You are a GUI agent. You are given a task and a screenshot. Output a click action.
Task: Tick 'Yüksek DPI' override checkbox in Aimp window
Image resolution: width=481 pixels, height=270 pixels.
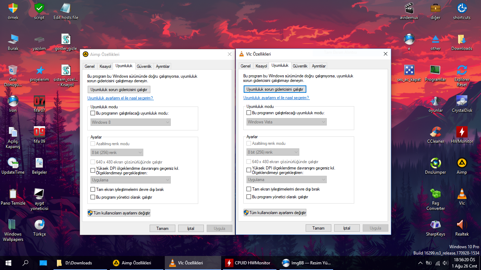(x=93, y=171)
